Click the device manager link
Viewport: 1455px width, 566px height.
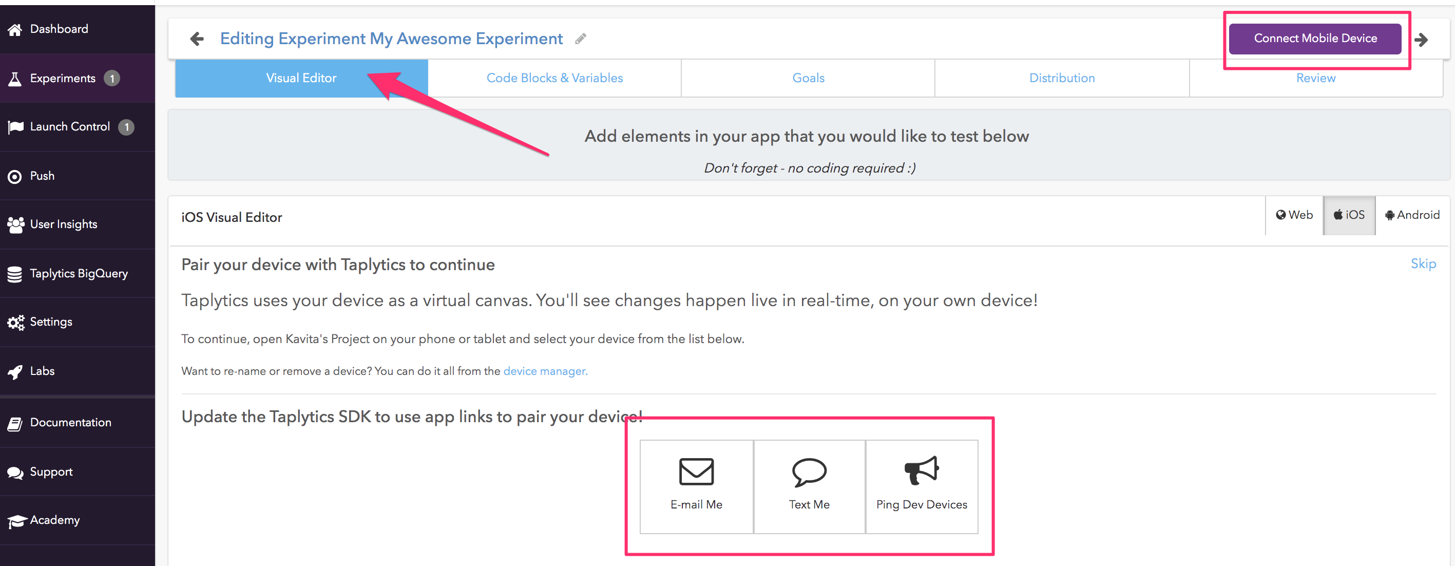pos(545,371)
